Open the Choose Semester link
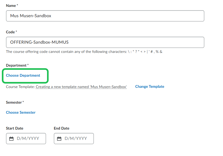Screen dimensions: 223x156 [x=21, y=112]
